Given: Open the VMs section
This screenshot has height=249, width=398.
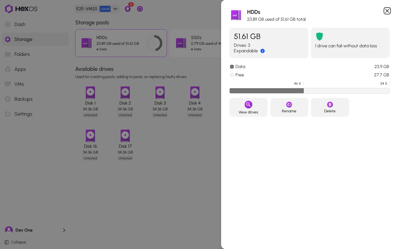Looking at the screenshot, I should click(x=35, y=84).
